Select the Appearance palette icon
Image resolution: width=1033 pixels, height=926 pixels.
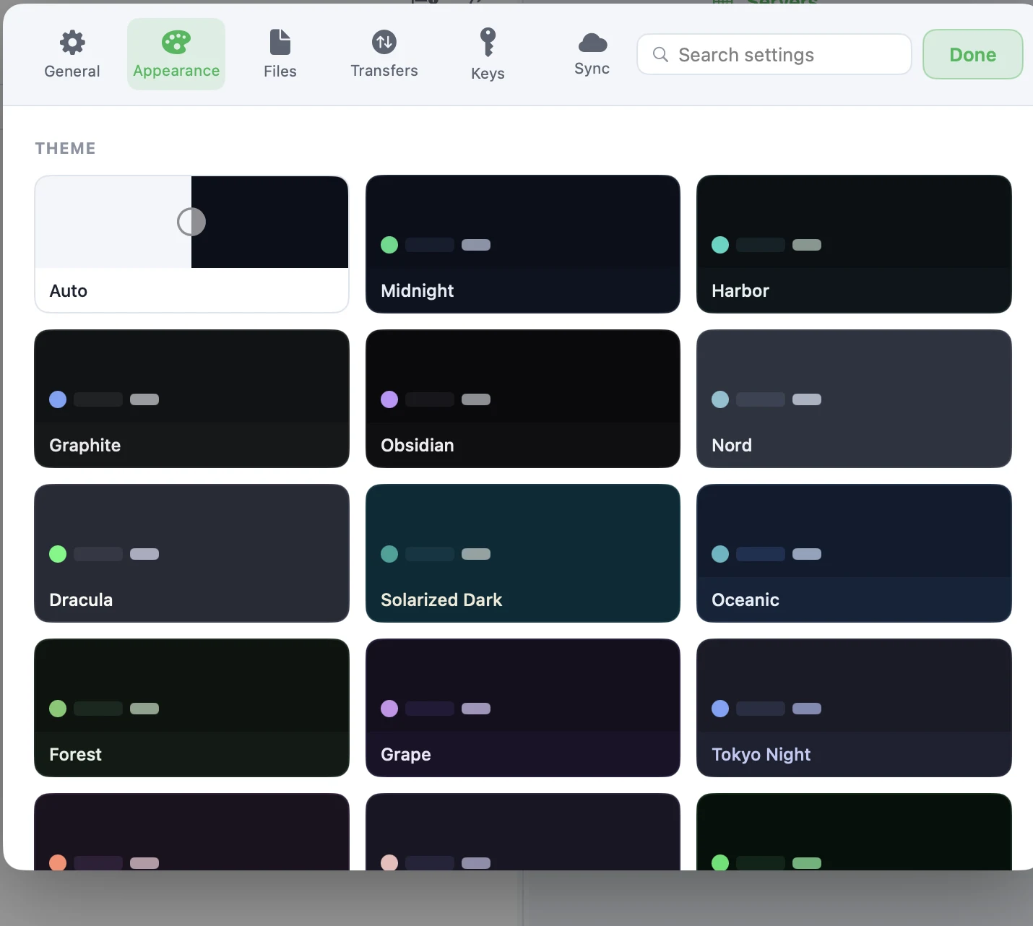[x=176, y=43]
